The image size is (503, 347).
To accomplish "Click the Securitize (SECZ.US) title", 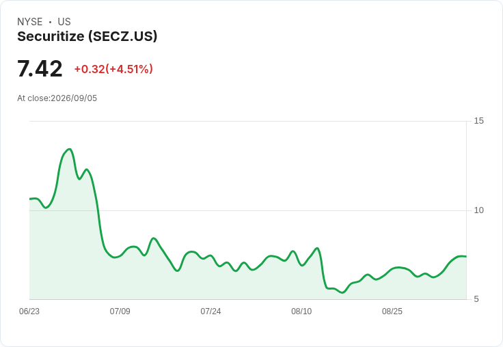I will point(87,37).
